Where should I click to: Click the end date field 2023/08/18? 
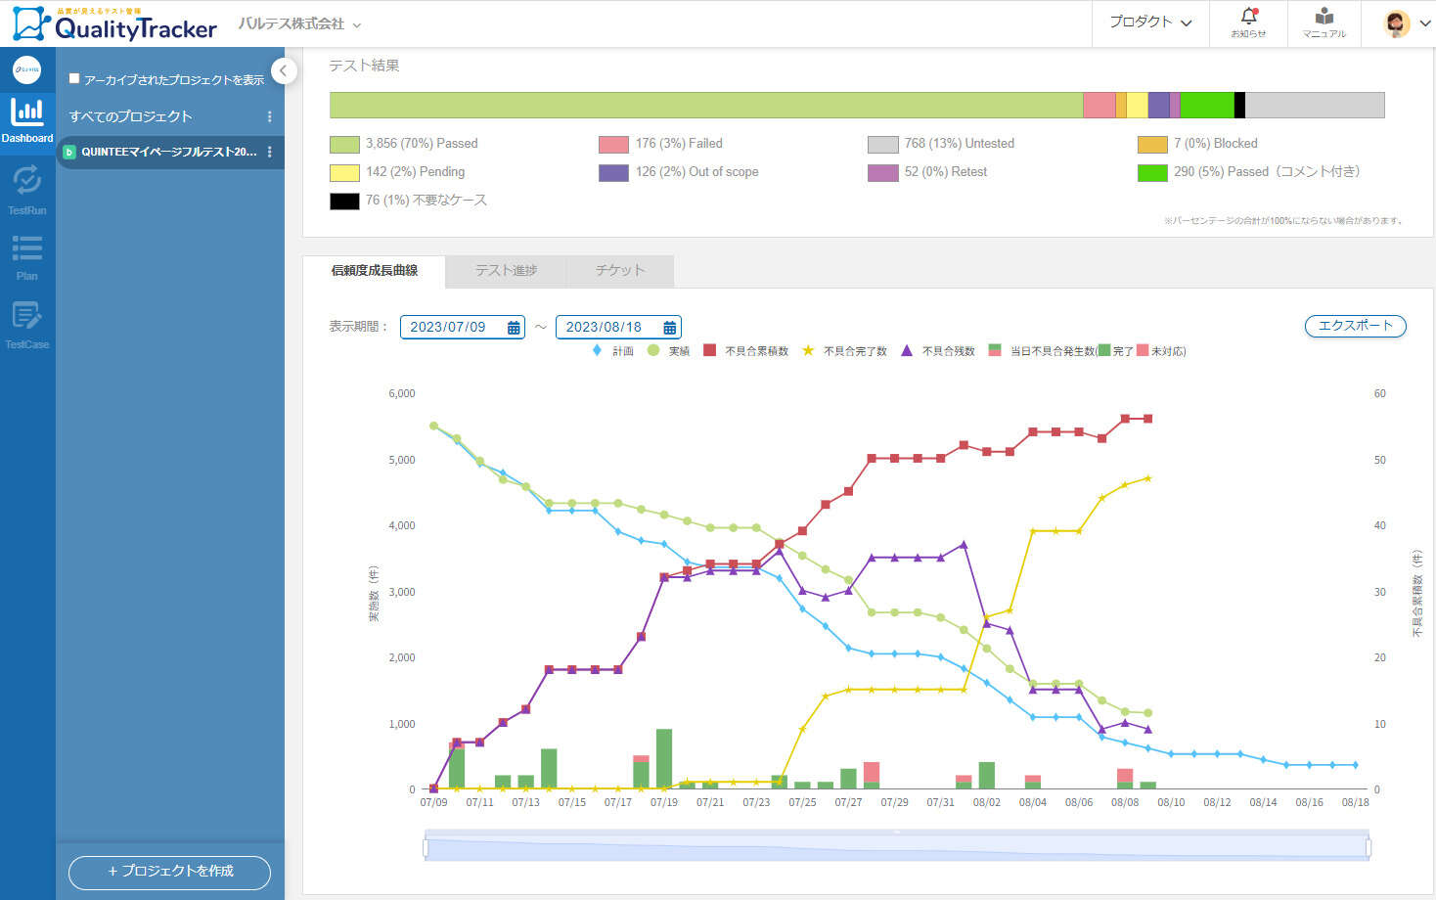coord(618,327)
